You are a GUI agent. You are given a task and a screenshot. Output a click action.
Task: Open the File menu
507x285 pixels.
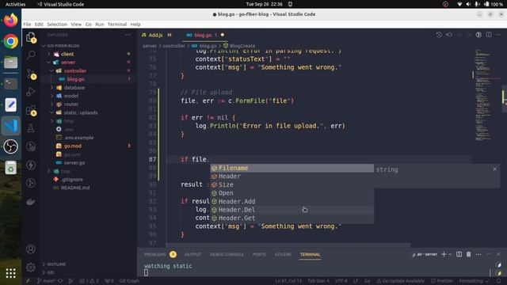(27, 25)
